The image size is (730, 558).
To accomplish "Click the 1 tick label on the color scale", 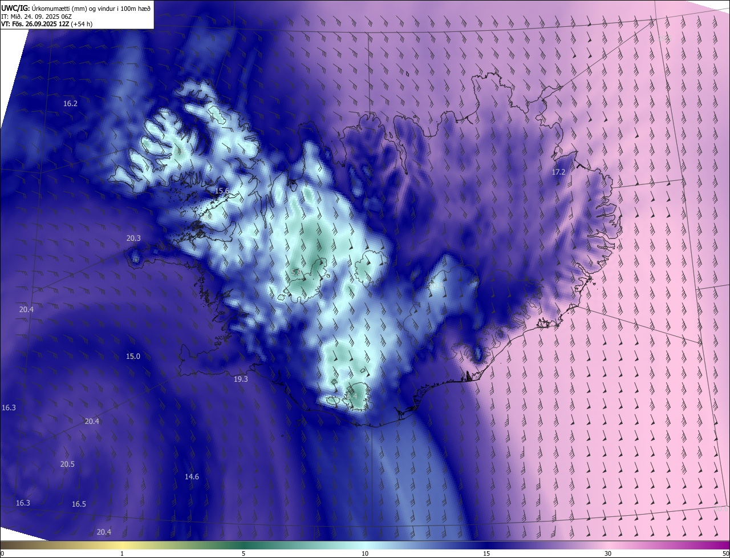I will (x=122, y=553).
